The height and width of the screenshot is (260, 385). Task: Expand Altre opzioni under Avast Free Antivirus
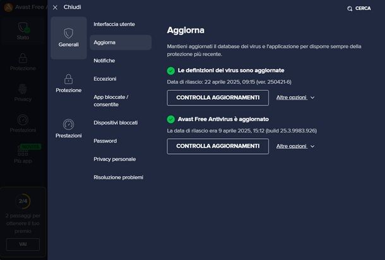point(292,146)
